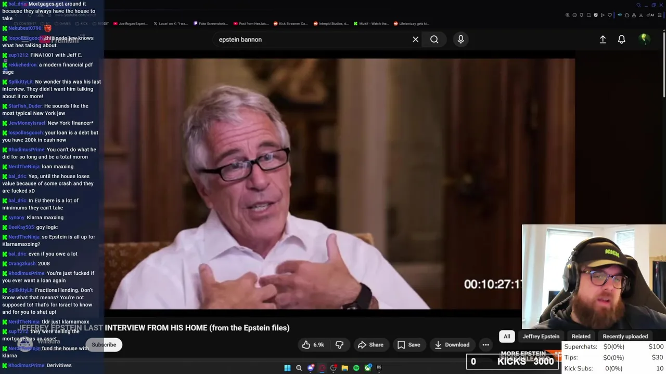Select the 'Recently uploaded' filter chip
Viewport: 666px width, 374px height.
tap(625, 337)
